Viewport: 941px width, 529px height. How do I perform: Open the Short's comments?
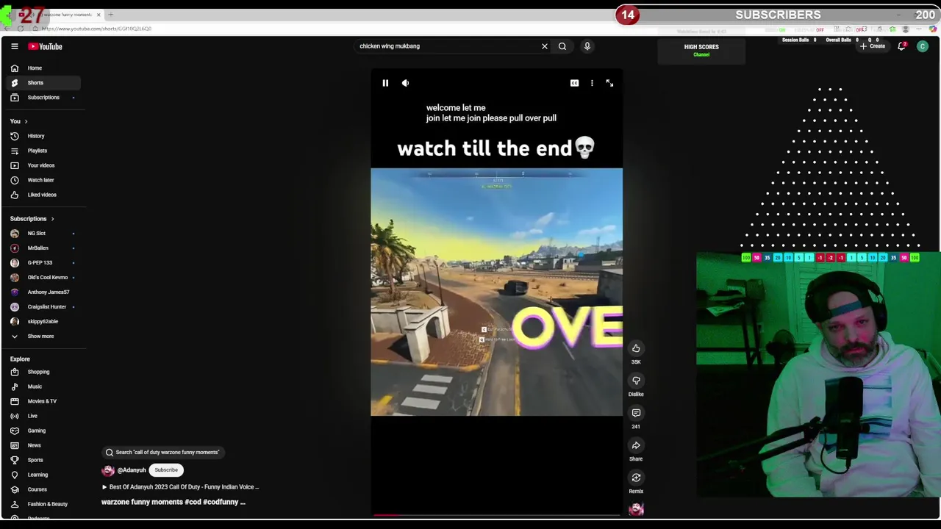pos(636,413)
